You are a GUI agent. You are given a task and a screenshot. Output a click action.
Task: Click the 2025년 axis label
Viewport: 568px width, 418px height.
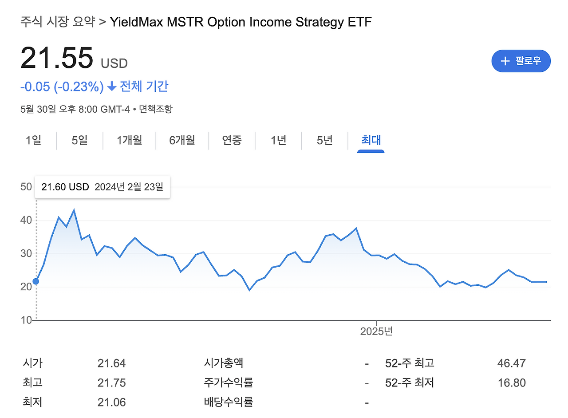pos(377,331)
